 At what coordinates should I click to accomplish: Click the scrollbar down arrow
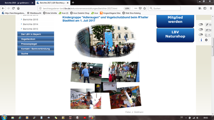click(x=212, y=114)
